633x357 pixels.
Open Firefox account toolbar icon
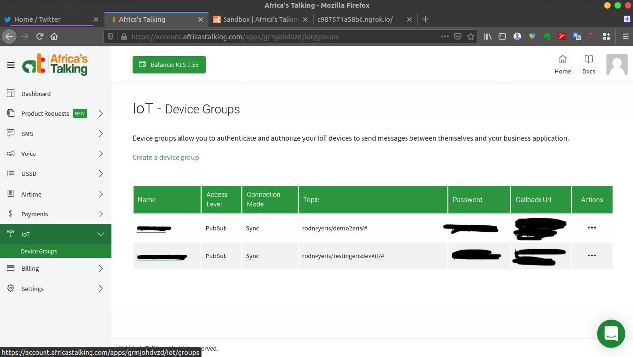tap(517, 36)
